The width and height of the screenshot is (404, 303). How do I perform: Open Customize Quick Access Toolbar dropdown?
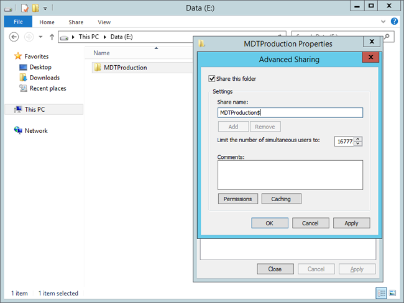tap(46, 8)
